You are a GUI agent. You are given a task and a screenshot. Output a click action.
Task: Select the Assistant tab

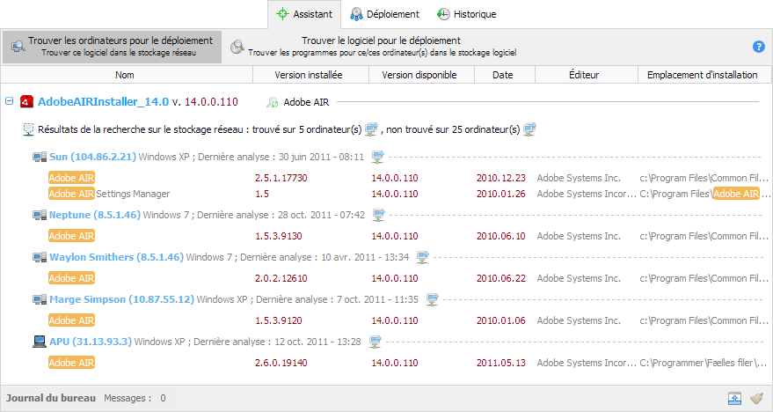point(304,14)
